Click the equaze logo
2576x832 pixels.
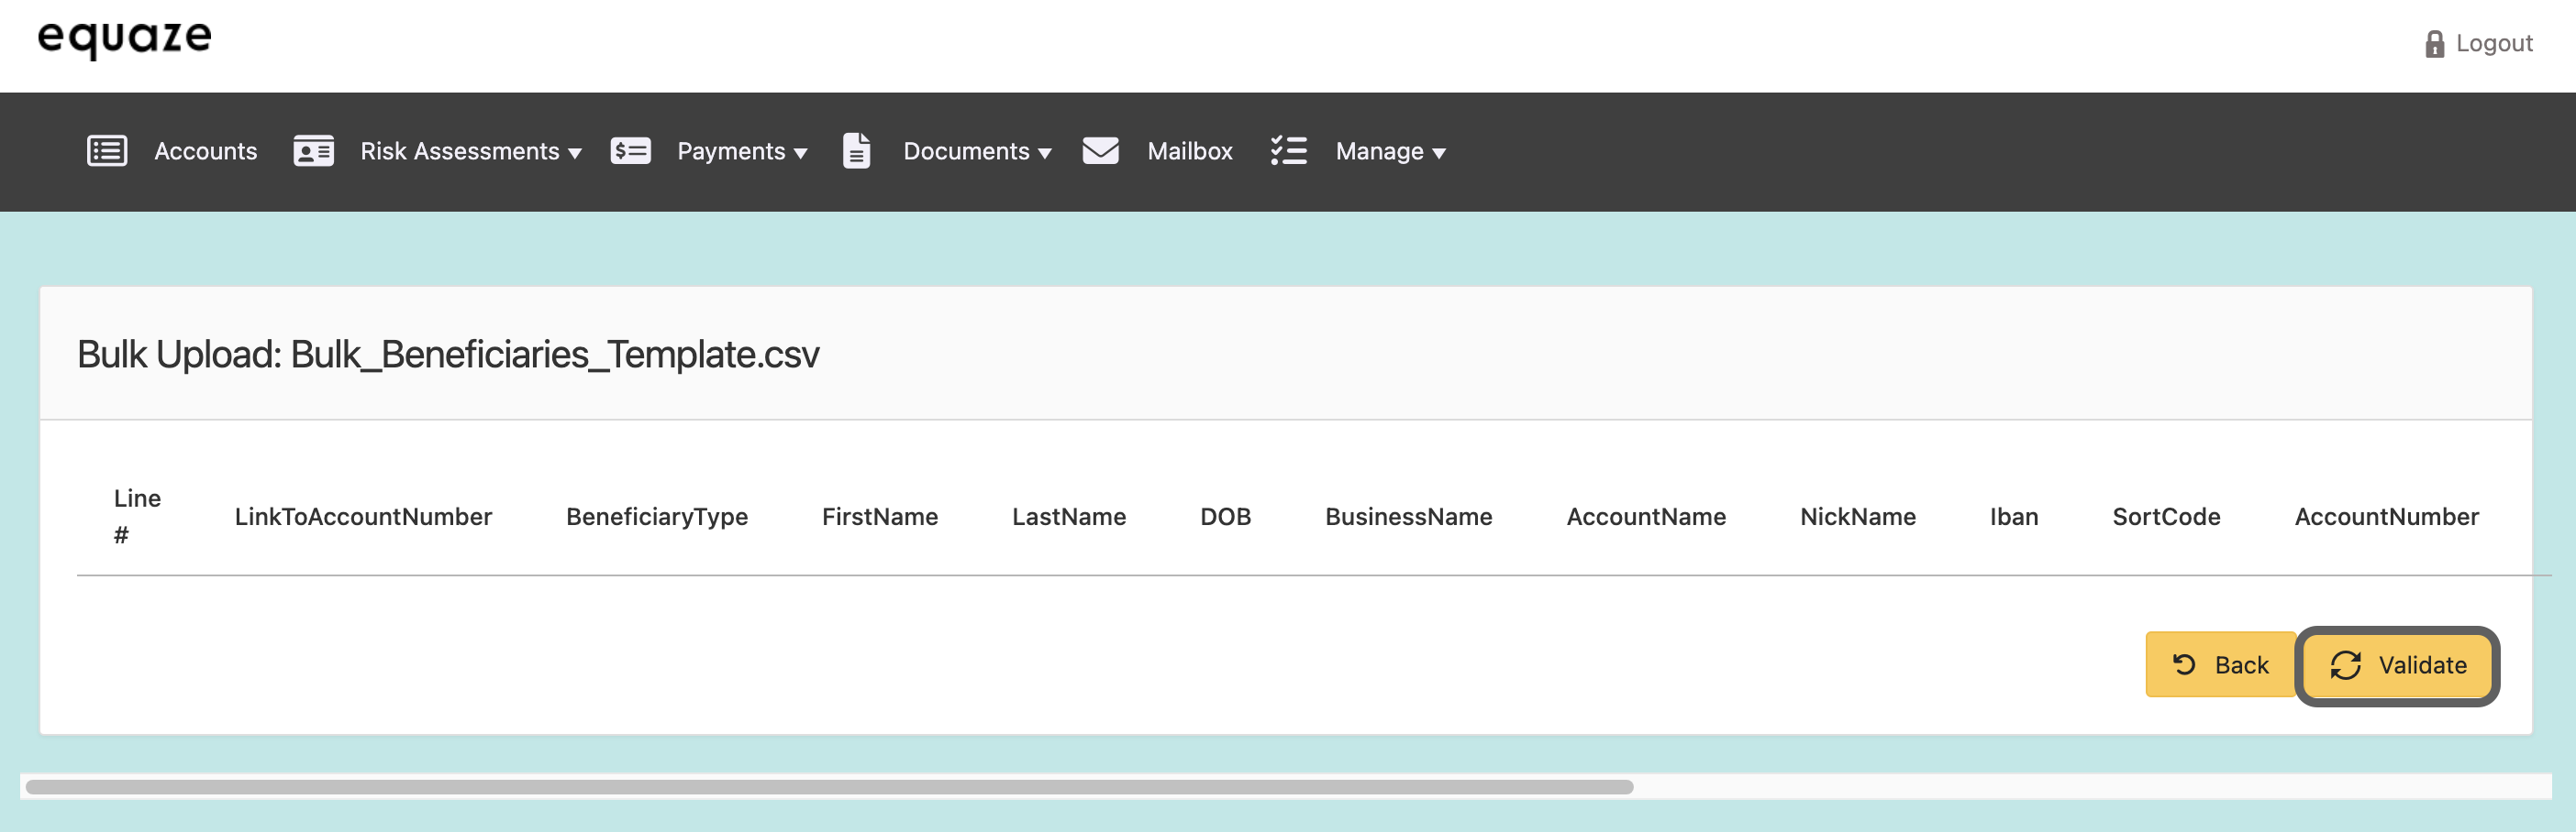[x=125, y=39]
